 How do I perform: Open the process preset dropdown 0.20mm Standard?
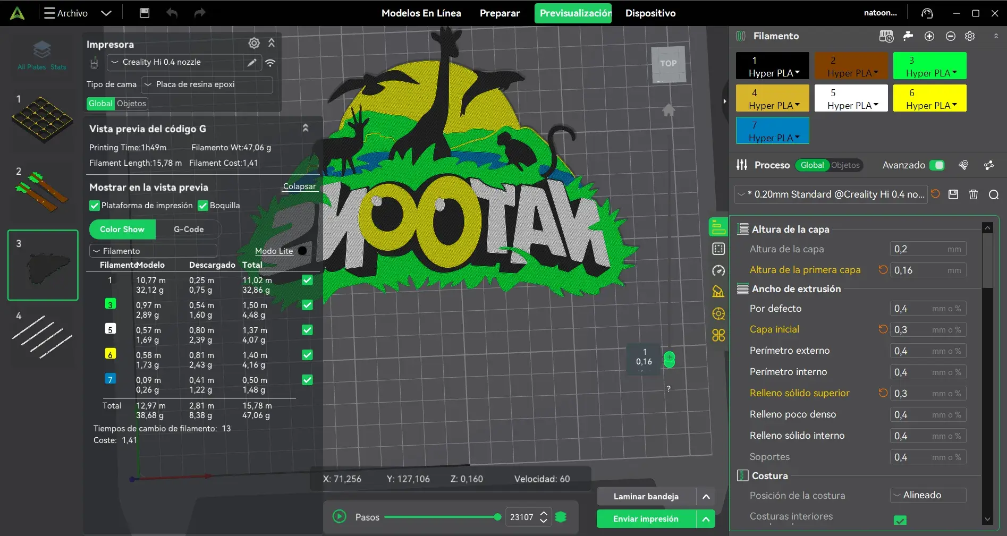coord(831,194)
